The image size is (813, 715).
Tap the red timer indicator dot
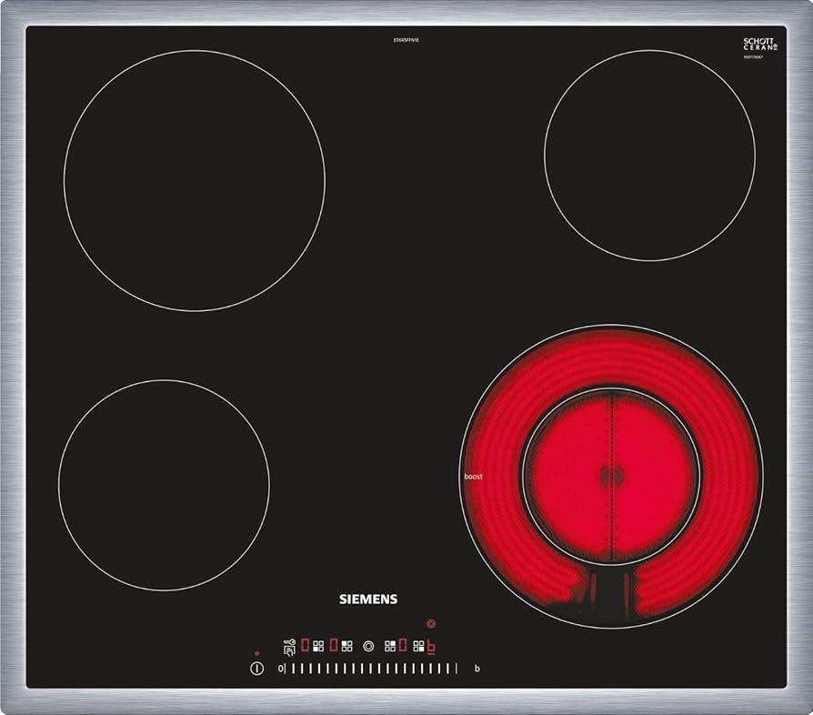click(430, 623)
